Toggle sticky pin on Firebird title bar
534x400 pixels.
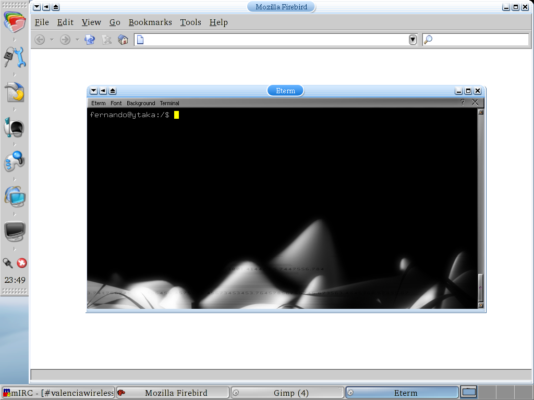click(x=46, y=7)
